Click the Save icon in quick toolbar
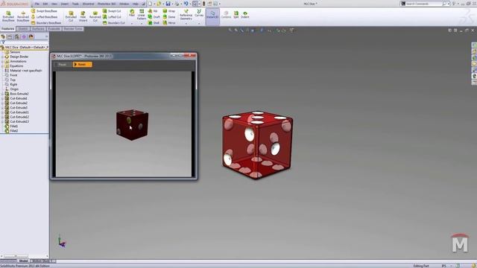Viewport: 477px width, 268px height. click(168, 4)
